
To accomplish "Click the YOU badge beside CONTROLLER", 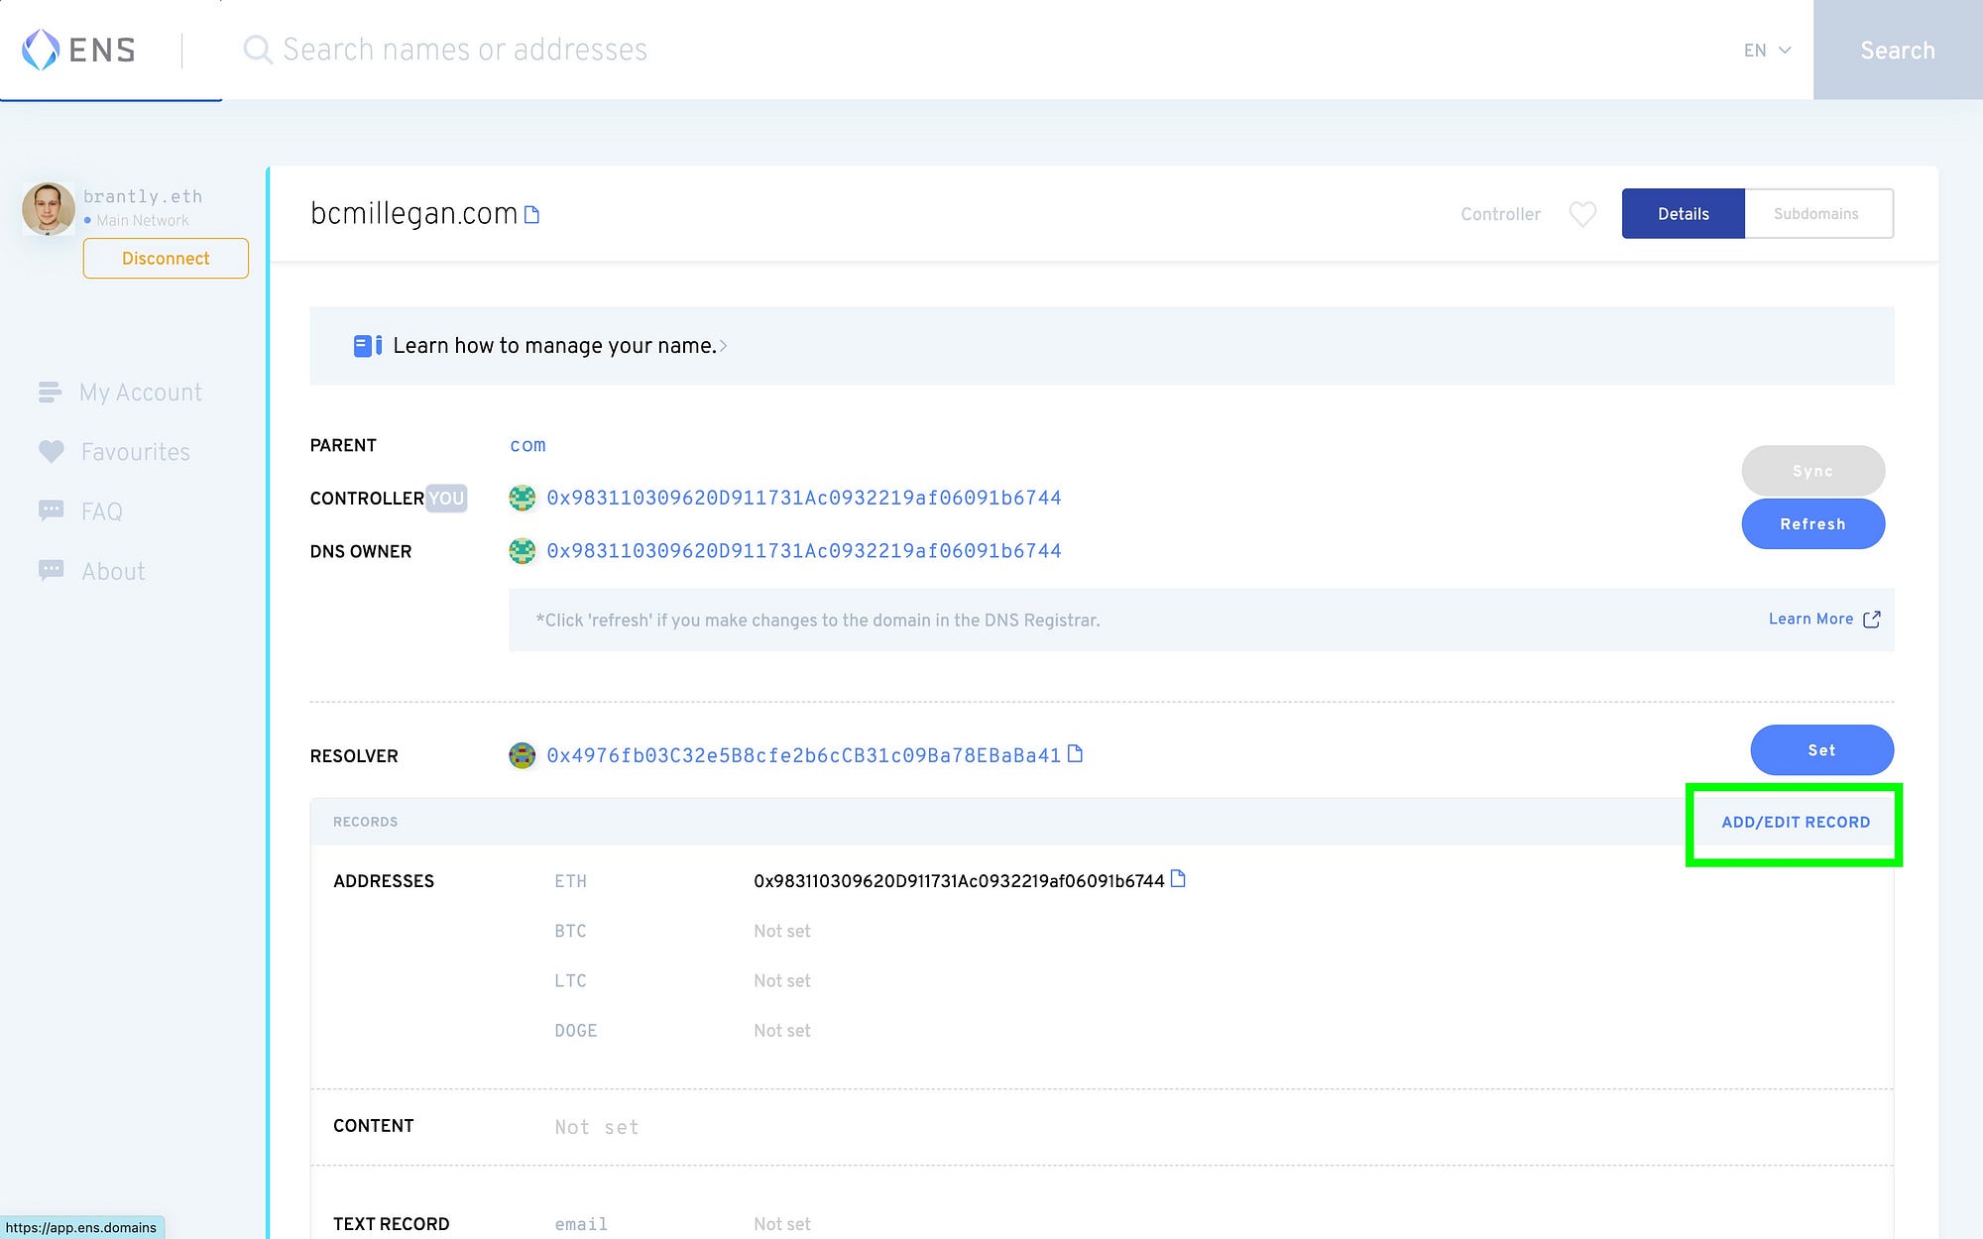I will pos(446,498).
